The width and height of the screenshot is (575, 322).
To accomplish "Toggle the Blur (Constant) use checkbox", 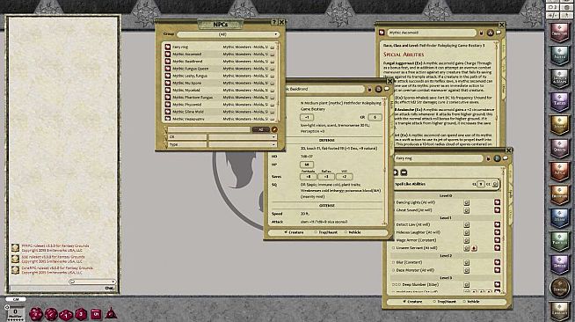I will [x=394, y=262].
